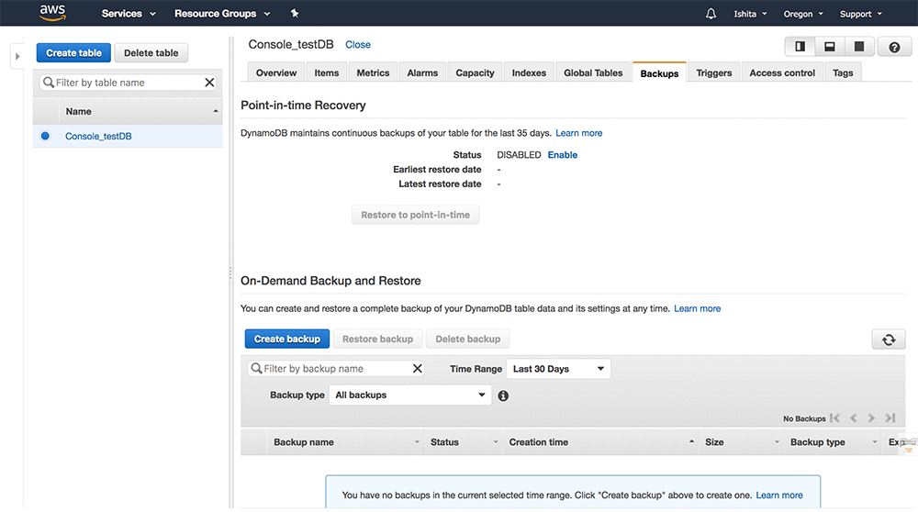Open the Services menu
The width and height of the screenshot is (918, 512).
[129, 14]
